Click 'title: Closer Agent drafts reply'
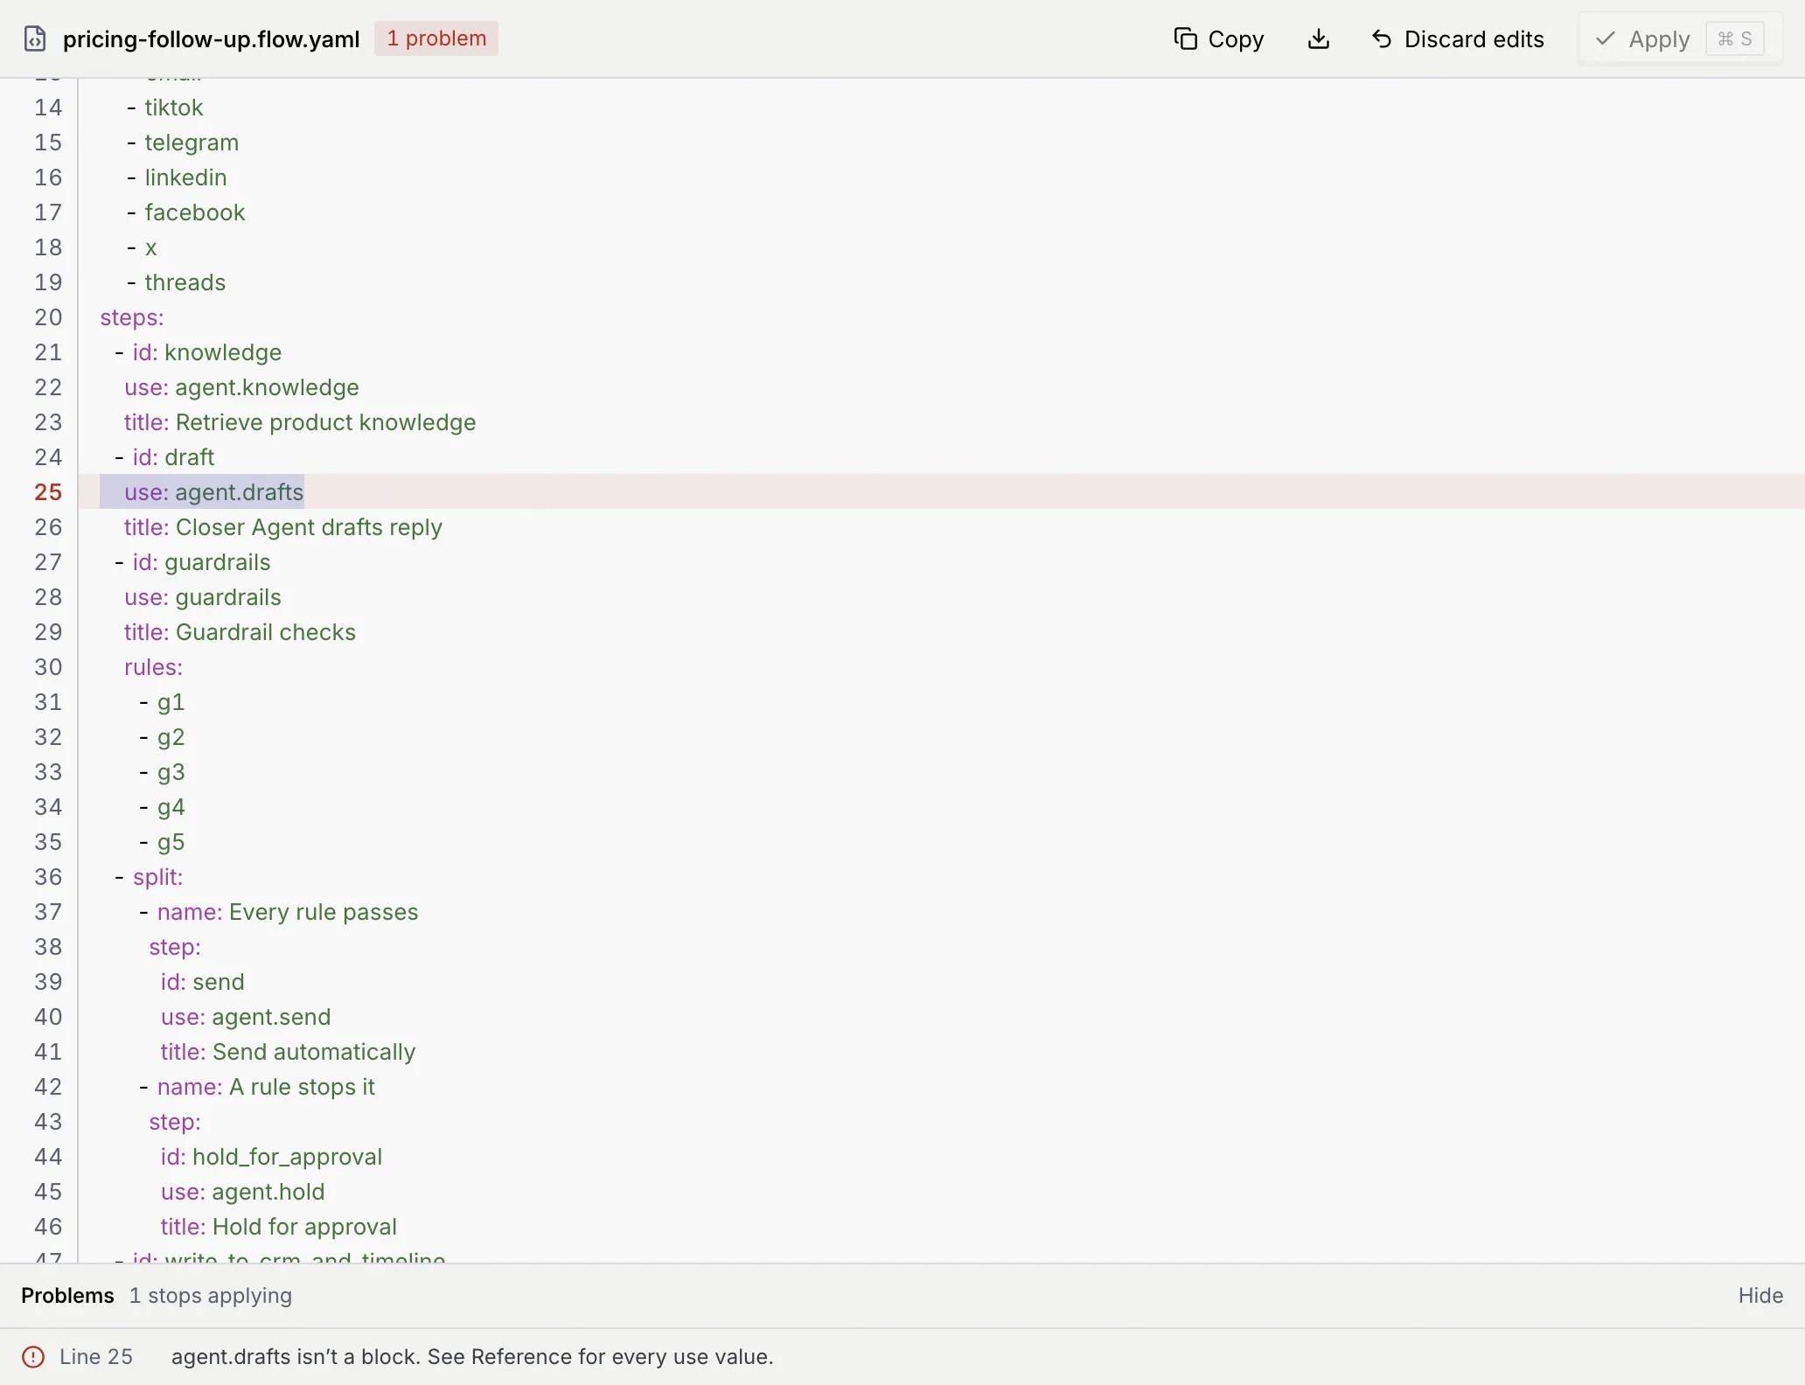 [283, 527]
